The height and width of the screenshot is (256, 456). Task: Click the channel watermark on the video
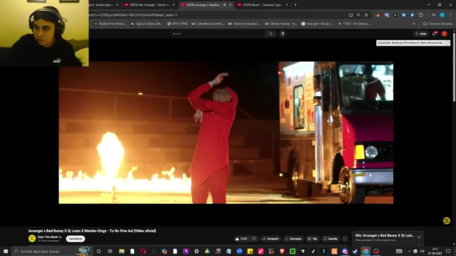coord(446,221)
